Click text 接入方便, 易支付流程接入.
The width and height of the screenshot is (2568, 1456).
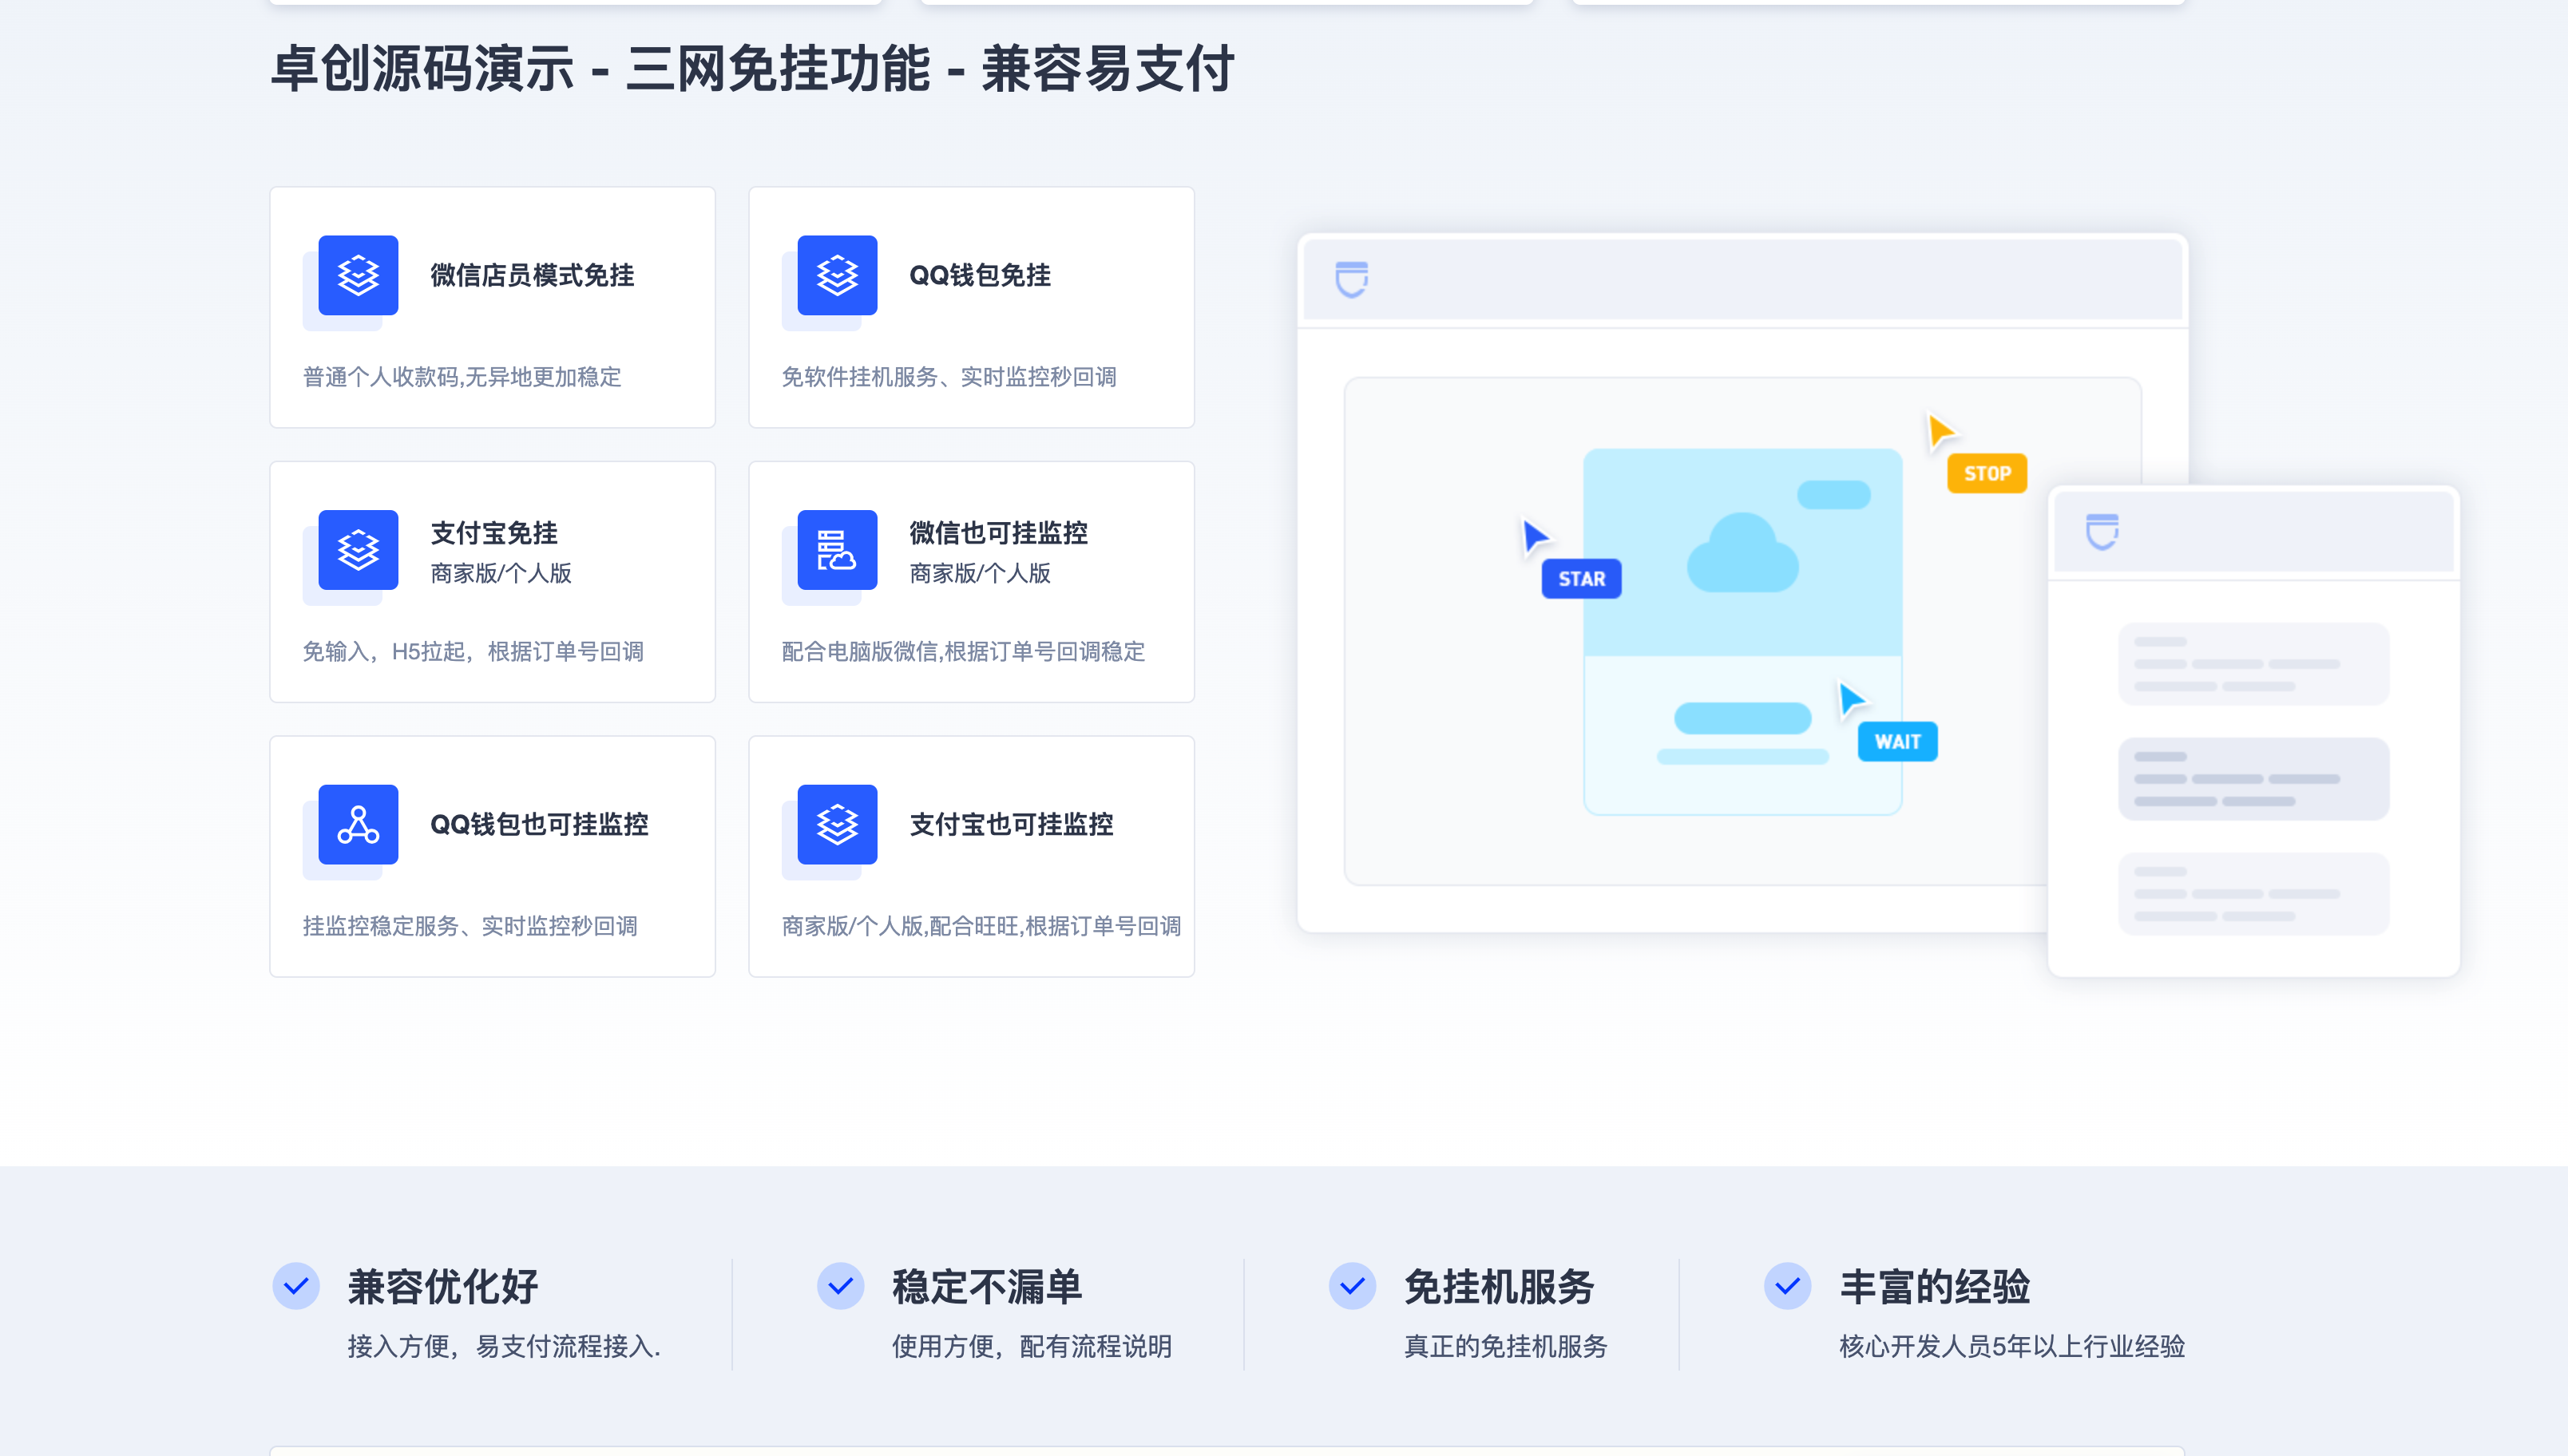point(504,1346)
